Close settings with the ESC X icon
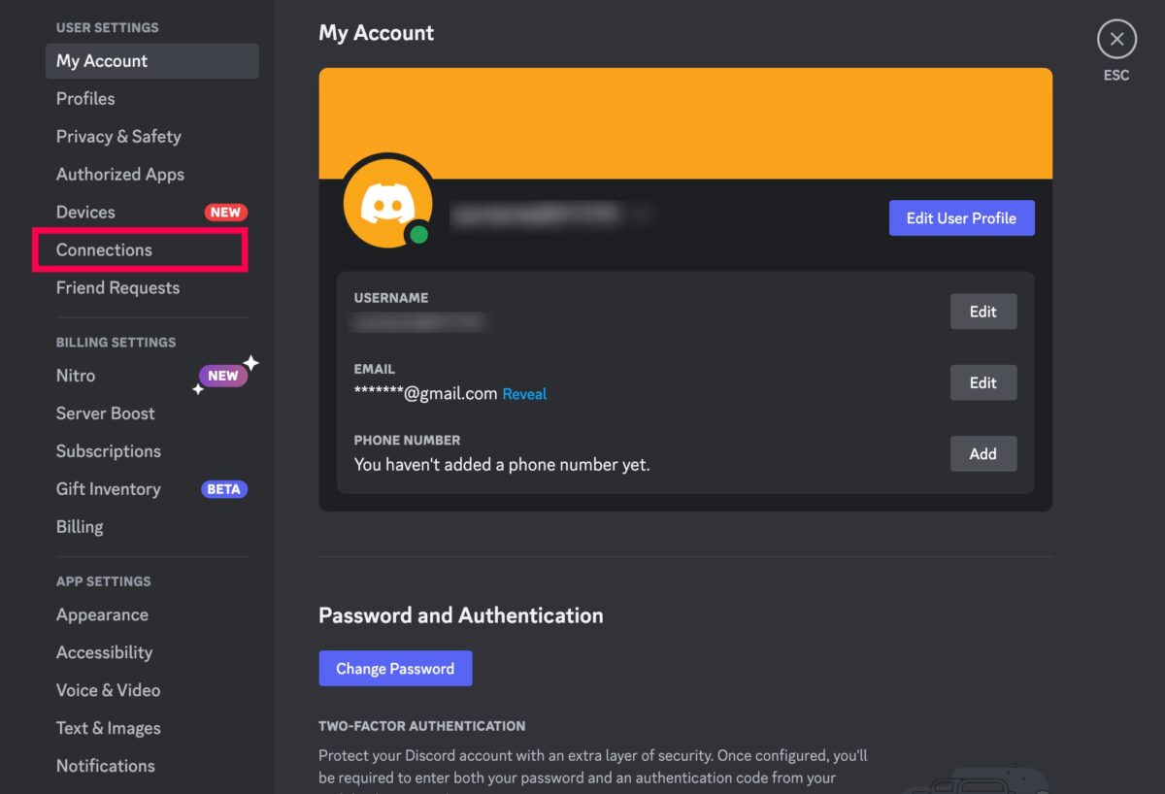Screen dimensions: 1165x794 1116,40
